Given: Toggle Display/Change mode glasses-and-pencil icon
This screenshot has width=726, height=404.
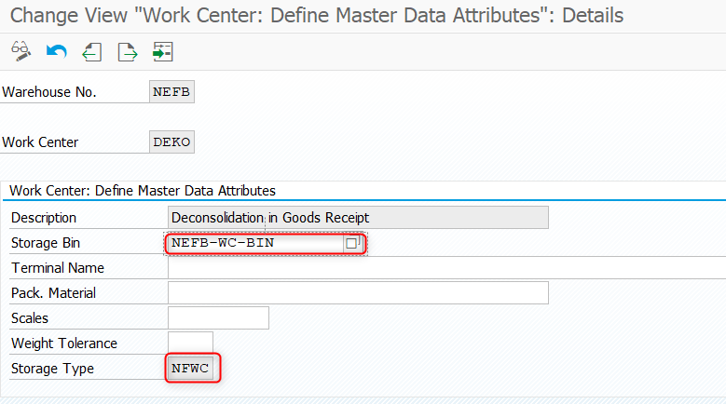Looking at the screenshot, I should [21, 51].
